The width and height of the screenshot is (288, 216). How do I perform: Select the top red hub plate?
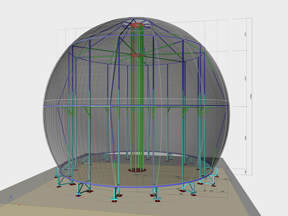click(136, 25)
